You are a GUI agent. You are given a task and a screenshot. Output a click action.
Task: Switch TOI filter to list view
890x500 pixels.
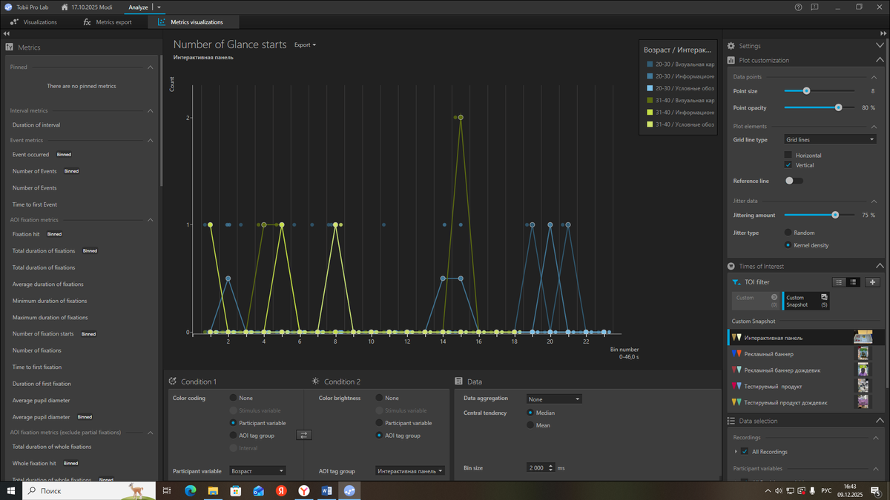[853, 282]
